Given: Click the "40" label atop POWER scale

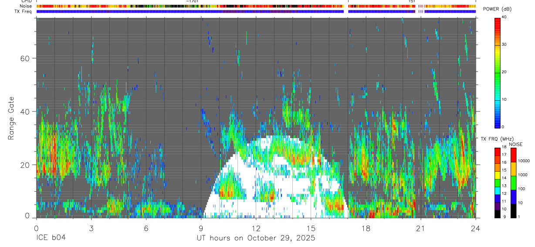Looking at the screenshot, I should tap(505, 17).
